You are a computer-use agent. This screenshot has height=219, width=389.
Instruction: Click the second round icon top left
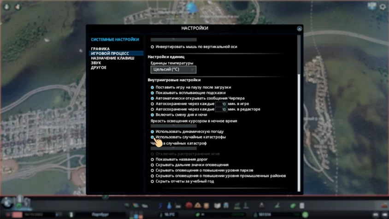point(18,7)
